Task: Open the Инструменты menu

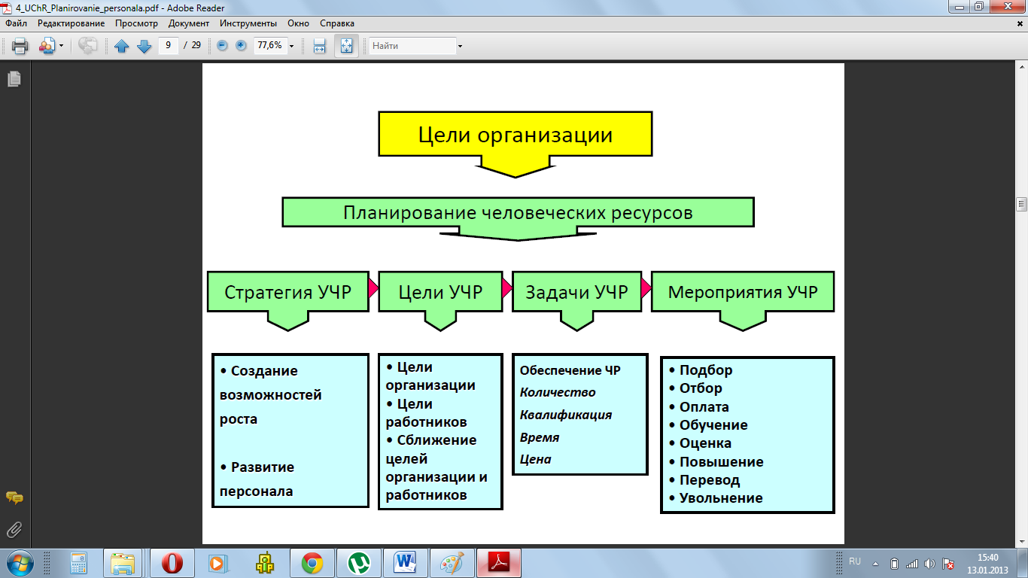Action: pos(248,23)
